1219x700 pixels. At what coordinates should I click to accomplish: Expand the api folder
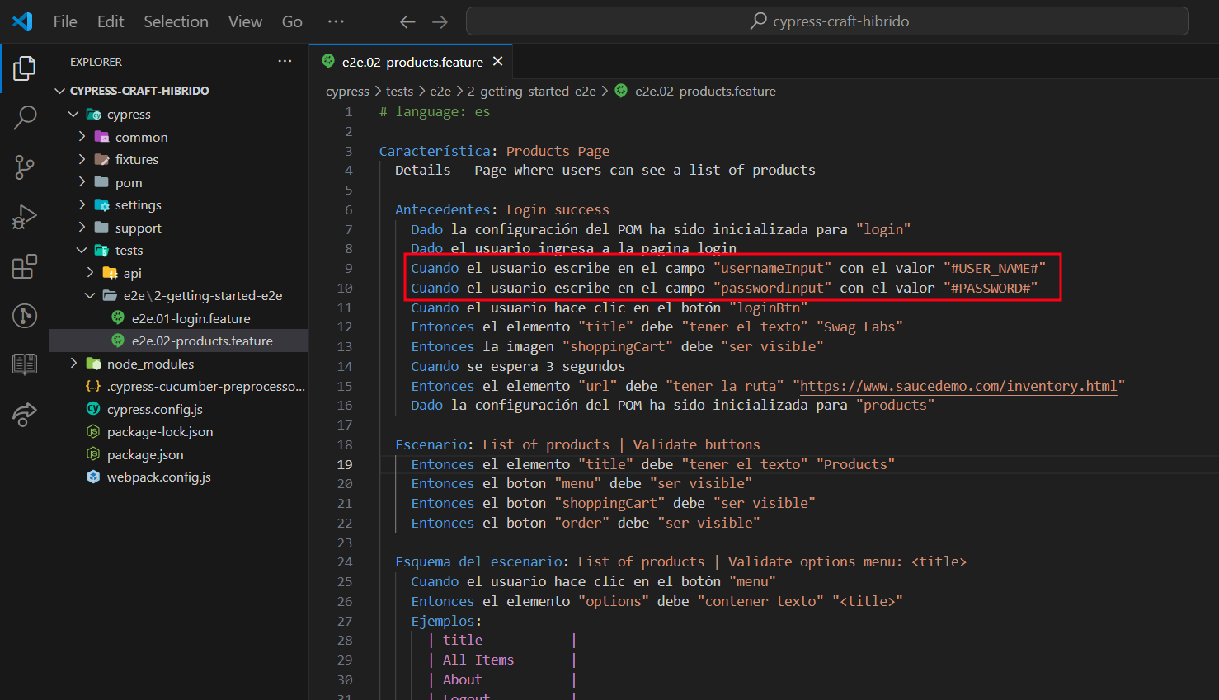90,273
